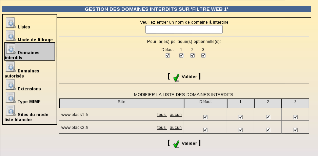The height and width of the screenshot is (156, 318).
Task: Focus the domain name input field
Action: [184, 29]
